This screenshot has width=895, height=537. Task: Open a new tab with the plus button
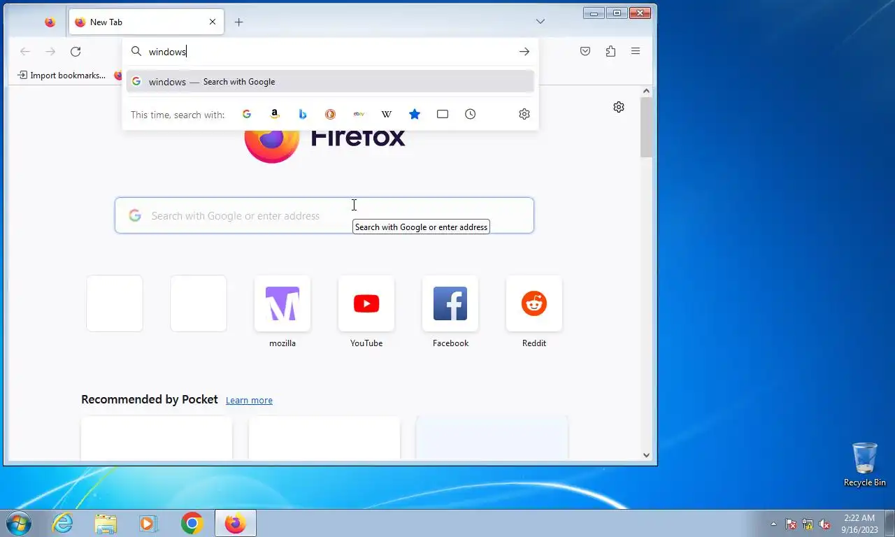tap(238, 22)
